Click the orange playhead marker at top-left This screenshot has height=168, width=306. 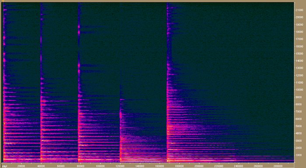3,1
